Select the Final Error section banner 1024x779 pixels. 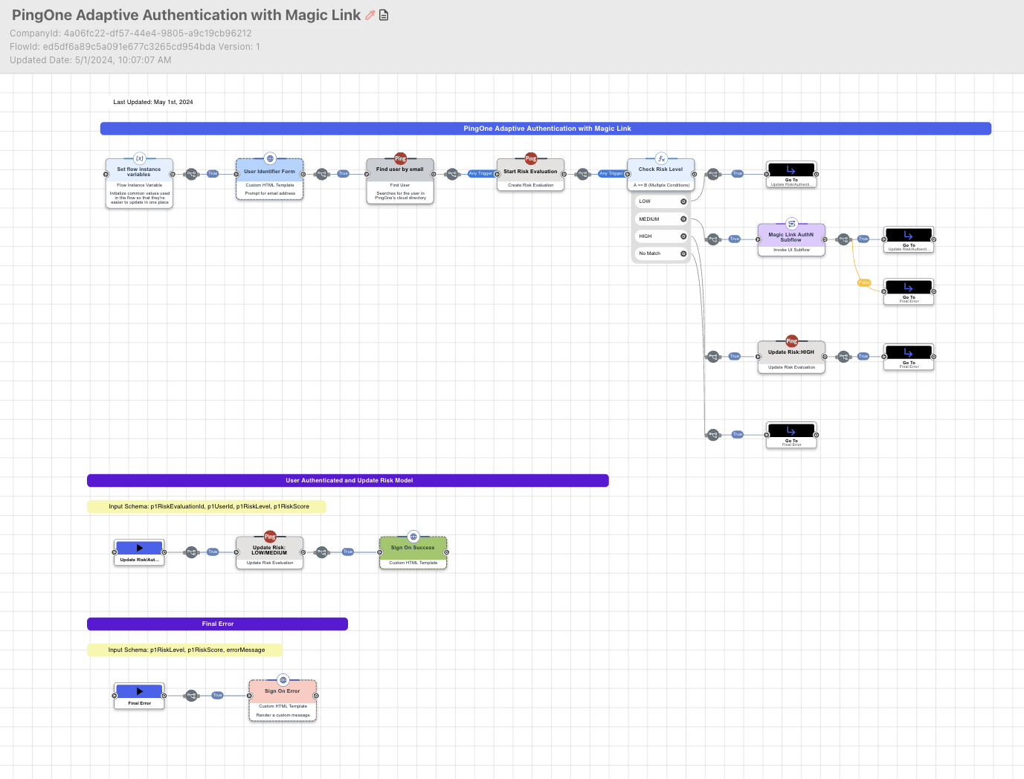(x=217, y=624)
